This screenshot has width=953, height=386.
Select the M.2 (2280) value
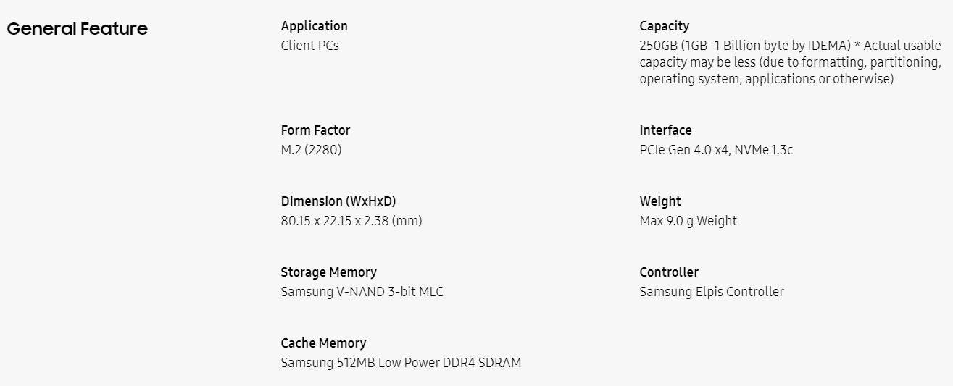coord(311,151)
